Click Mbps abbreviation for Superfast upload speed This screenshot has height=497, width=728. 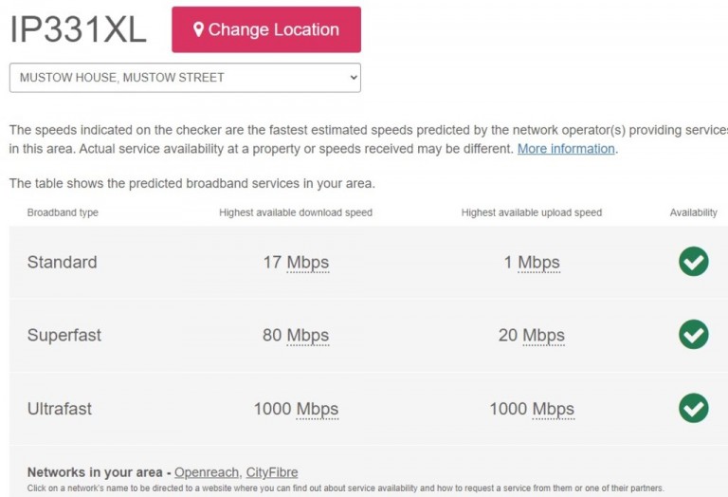pyautogui.click(x=543, y=336)
